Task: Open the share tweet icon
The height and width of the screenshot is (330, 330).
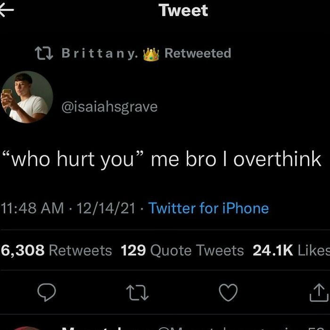Action: click(x=319, y=292)
